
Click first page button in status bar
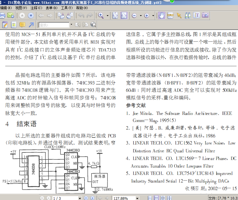coord(42,198)
